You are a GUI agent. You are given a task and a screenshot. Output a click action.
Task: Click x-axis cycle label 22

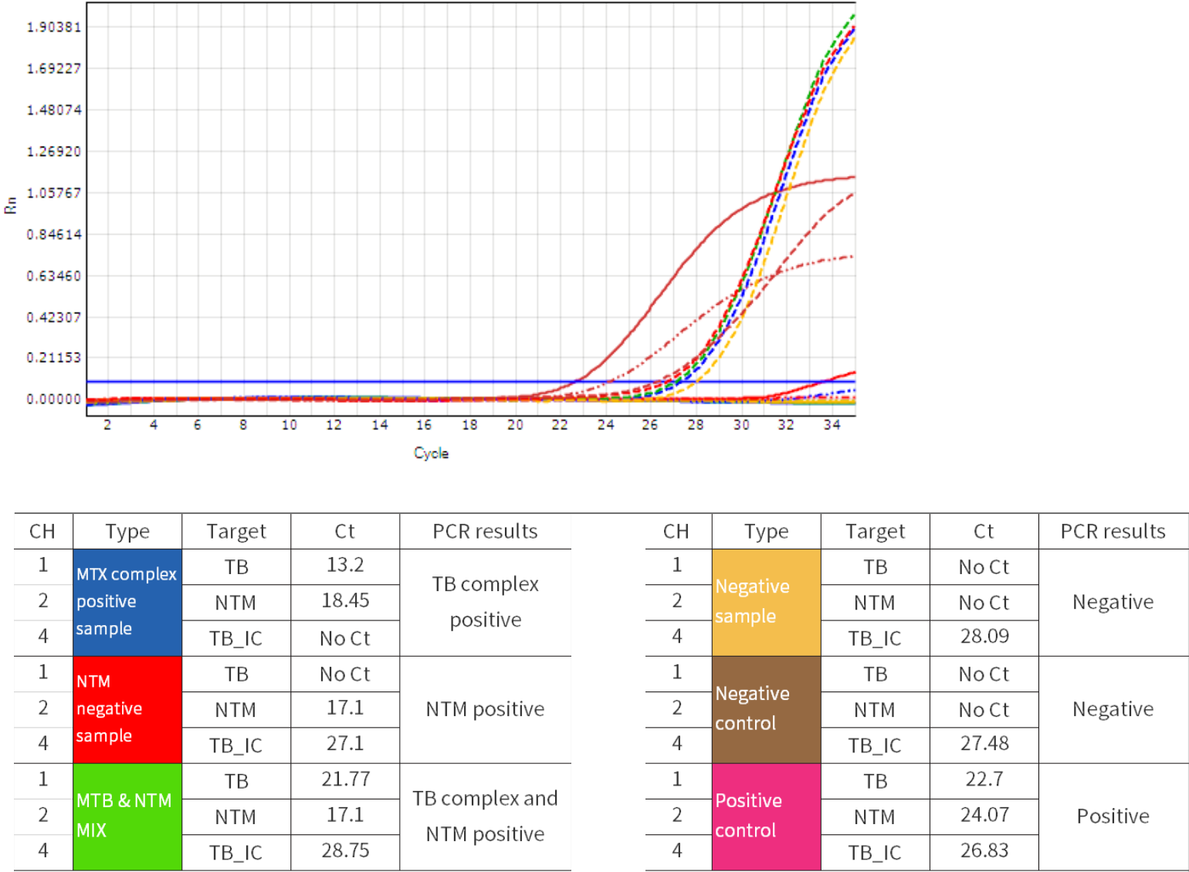pos(560,425)
